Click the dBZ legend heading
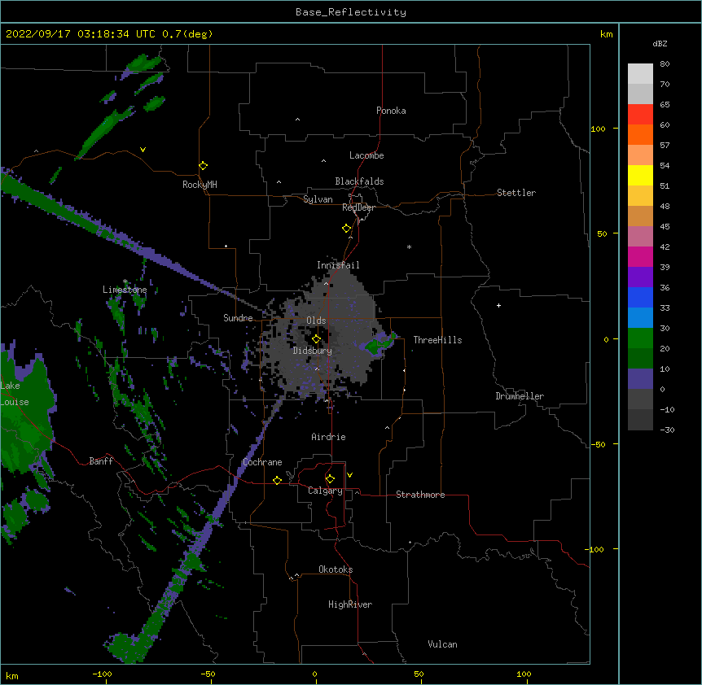Screen dimensions: 702x685 point(660,43)
